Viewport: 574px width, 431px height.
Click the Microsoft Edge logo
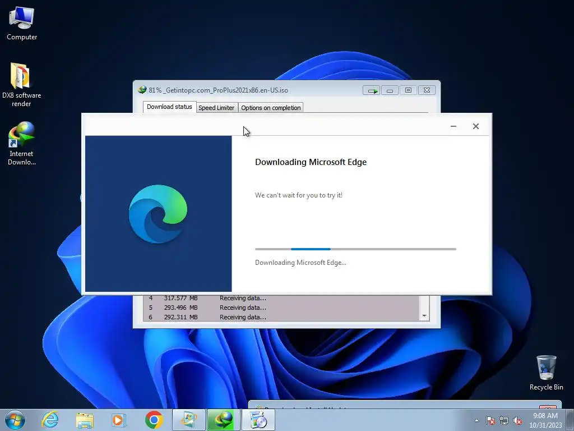[x=158, y=214]
